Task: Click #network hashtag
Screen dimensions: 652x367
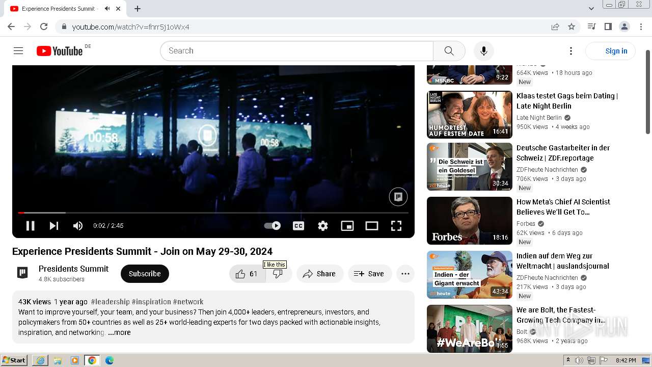Action: (x=188, y=302)
